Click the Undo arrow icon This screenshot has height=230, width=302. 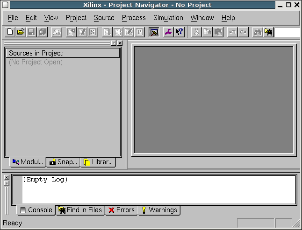coord(232,32)
